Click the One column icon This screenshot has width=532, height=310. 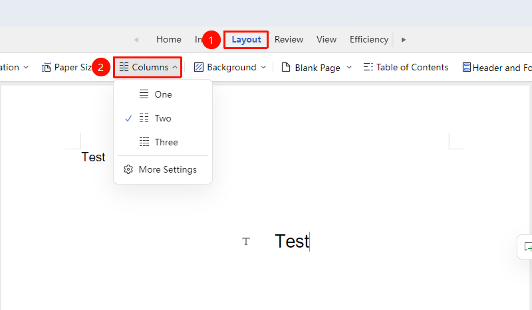pos(144,94)
